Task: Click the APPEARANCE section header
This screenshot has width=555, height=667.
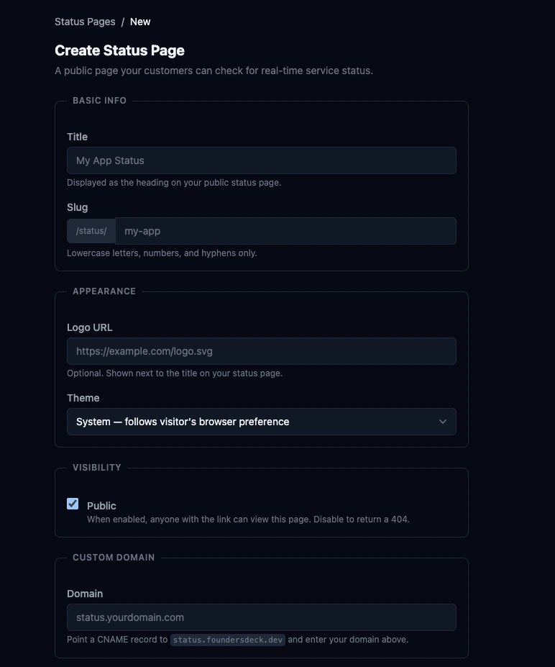Action: point(104,291)
